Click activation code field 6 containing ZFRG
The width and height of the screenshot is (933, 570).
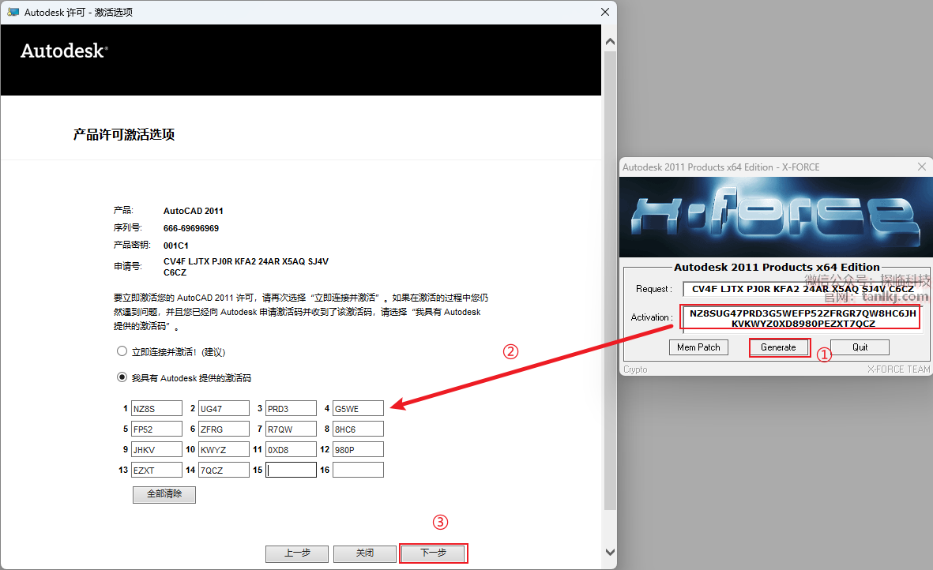tap(224, 429)
